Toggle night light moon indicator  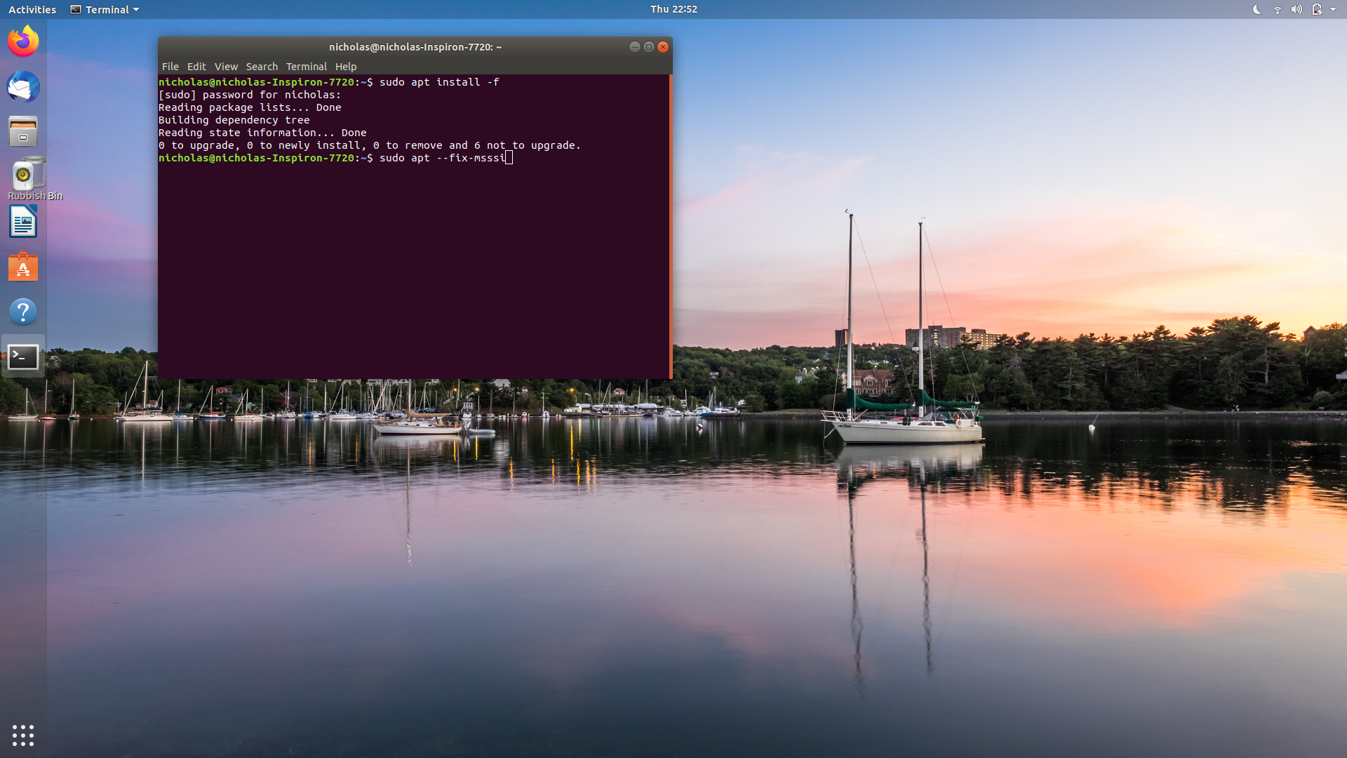(1256, 9)
